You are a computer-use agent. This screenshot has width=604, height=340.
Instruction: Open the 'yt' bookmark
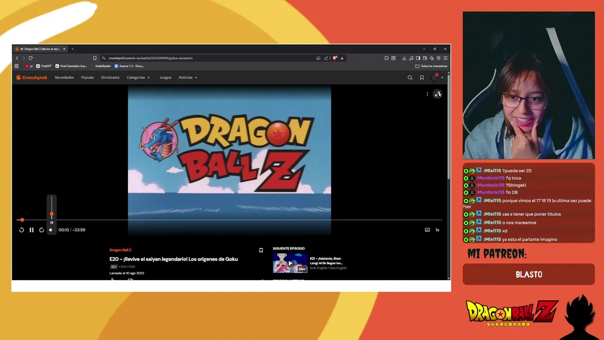click(29, 66)
